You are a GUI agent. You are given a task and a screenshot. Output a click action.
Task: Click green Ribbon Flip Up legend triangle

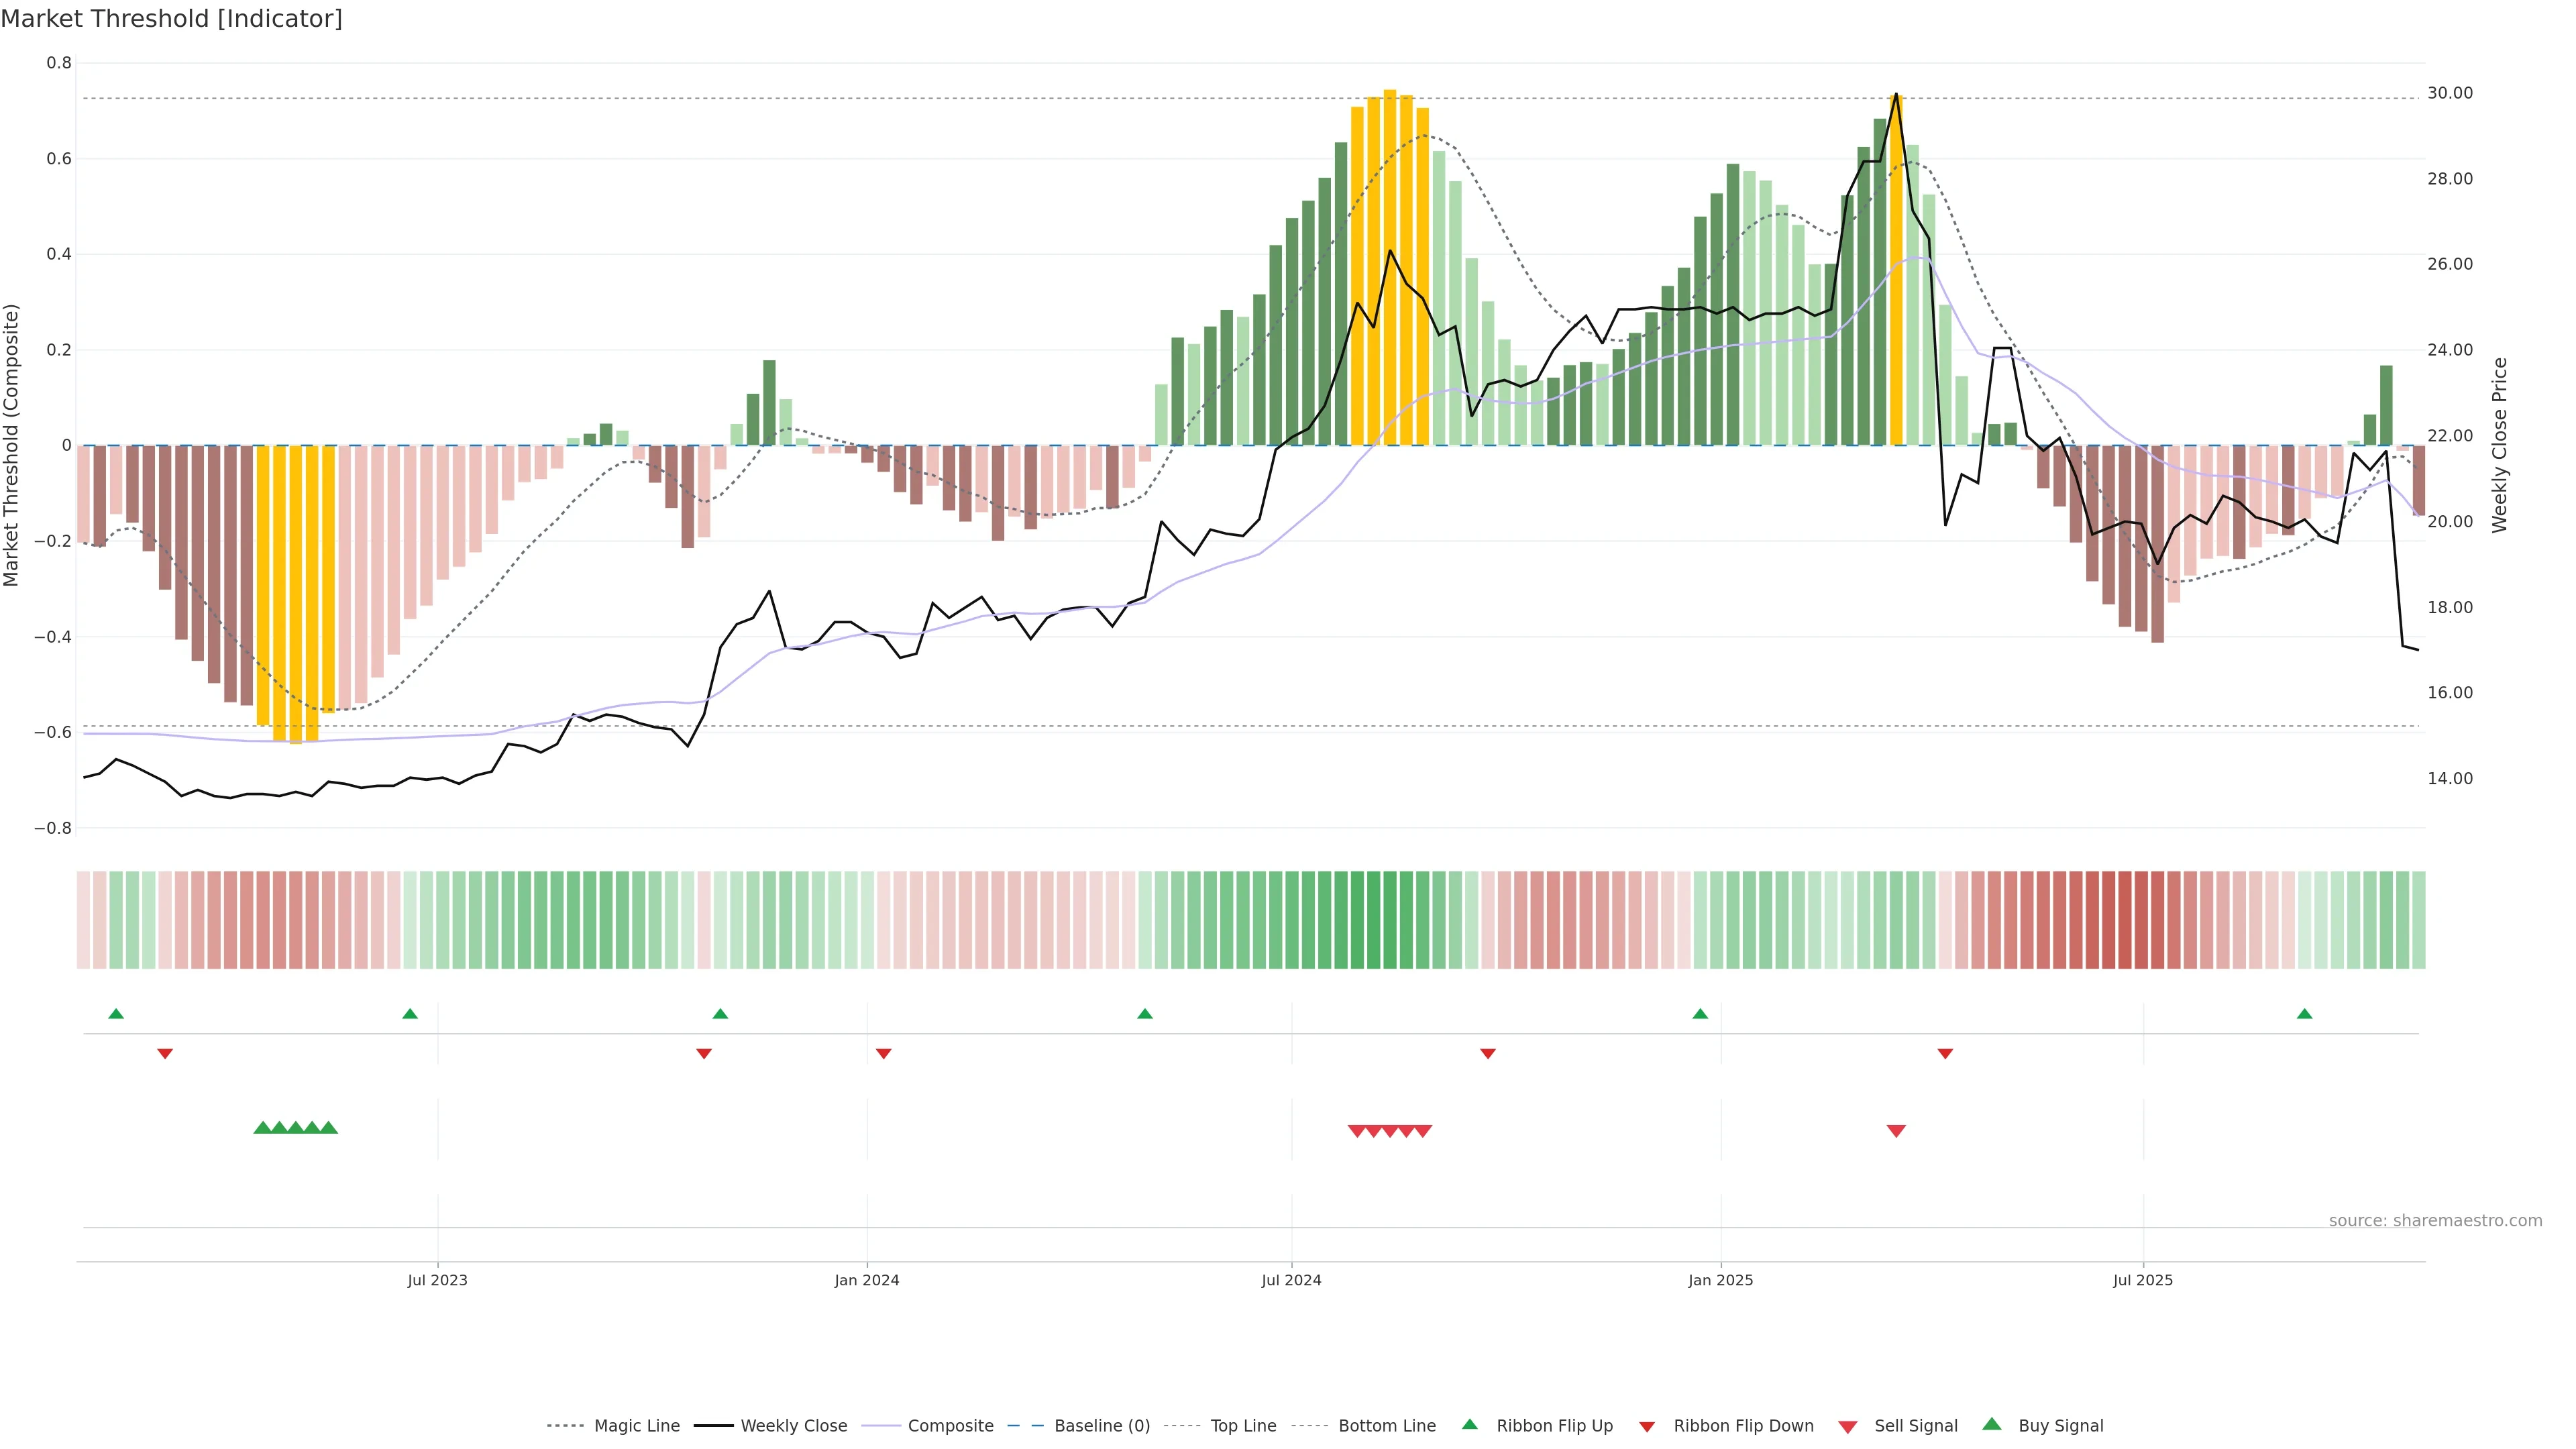pos(1469,1424)
